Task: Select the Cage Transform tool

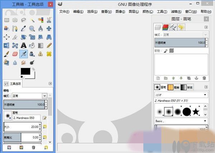Action: [x=15, y=46]
